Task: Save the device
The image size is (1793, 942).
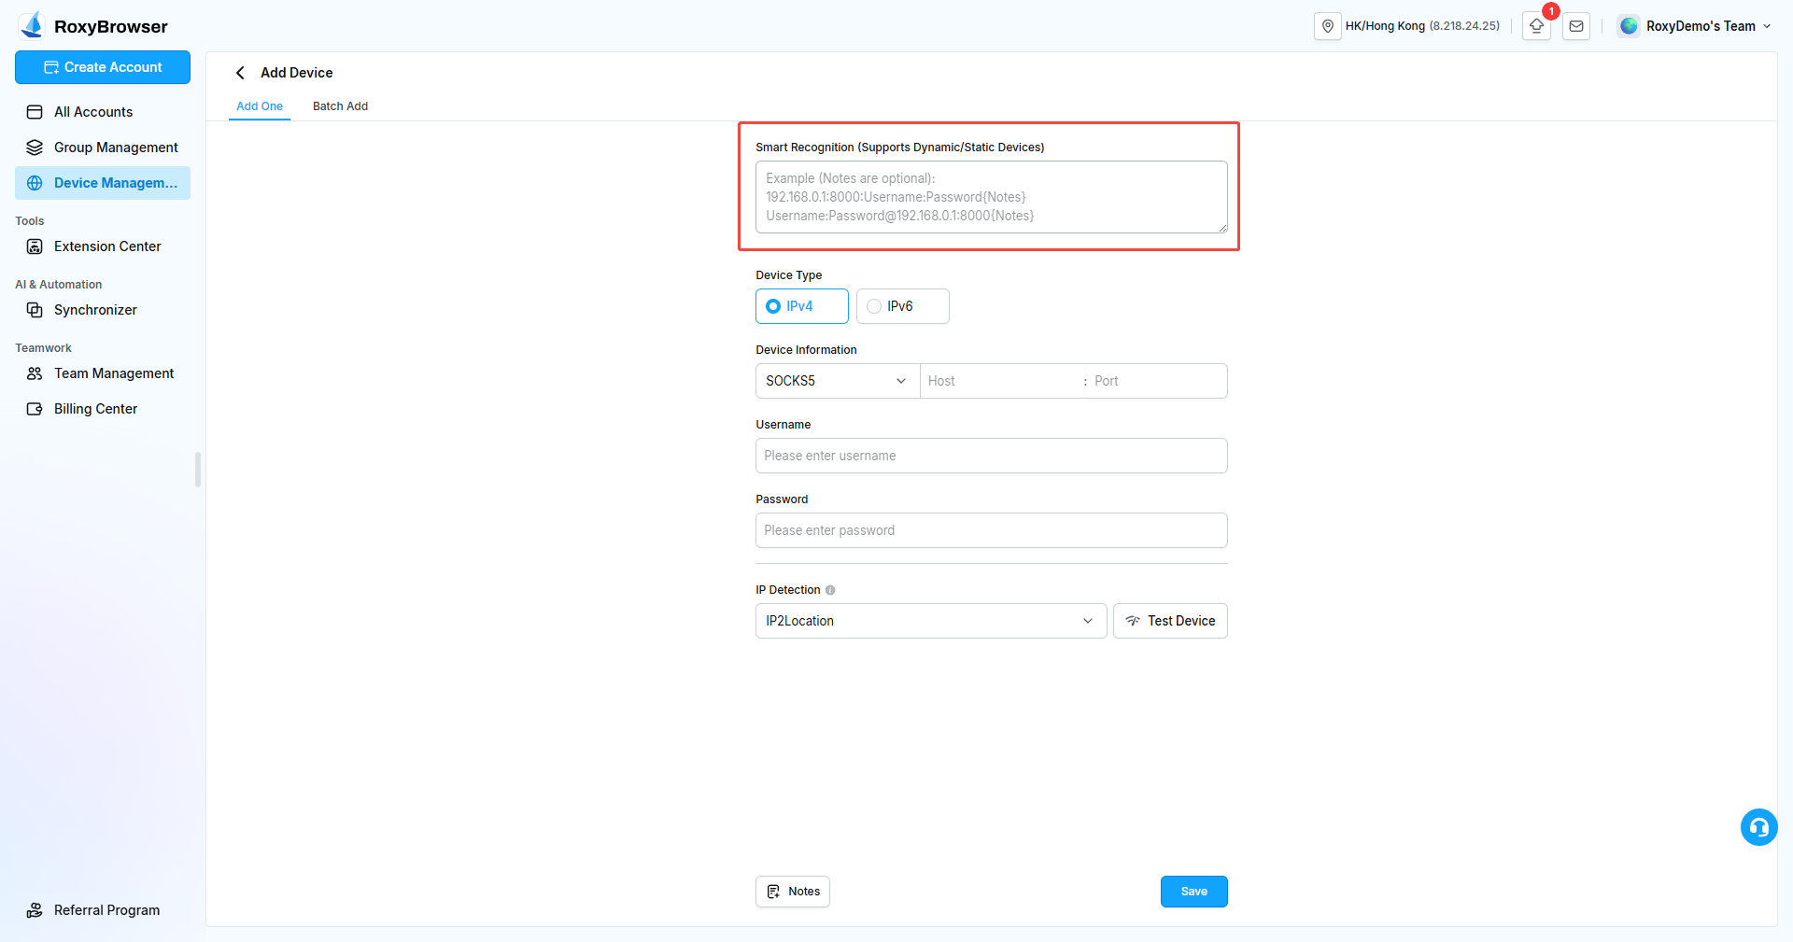Action: point(1194,892)
